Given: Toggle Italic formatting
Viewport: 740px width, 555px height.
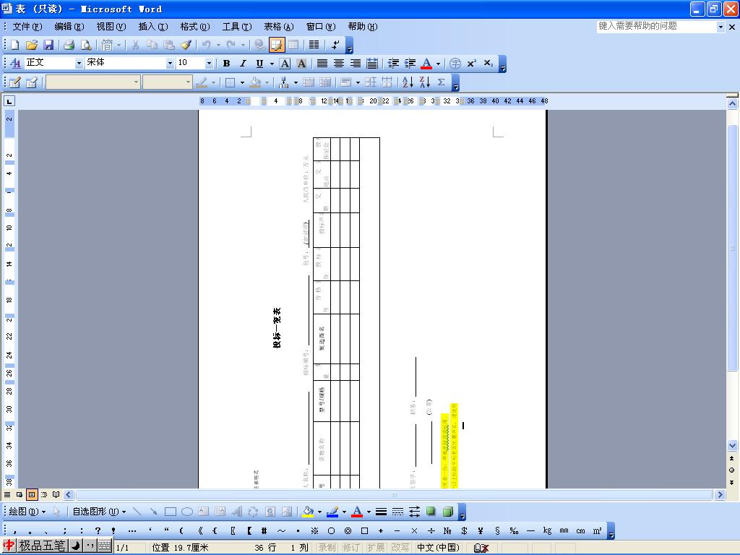Looking at the screenshot, I should point(243,64).
